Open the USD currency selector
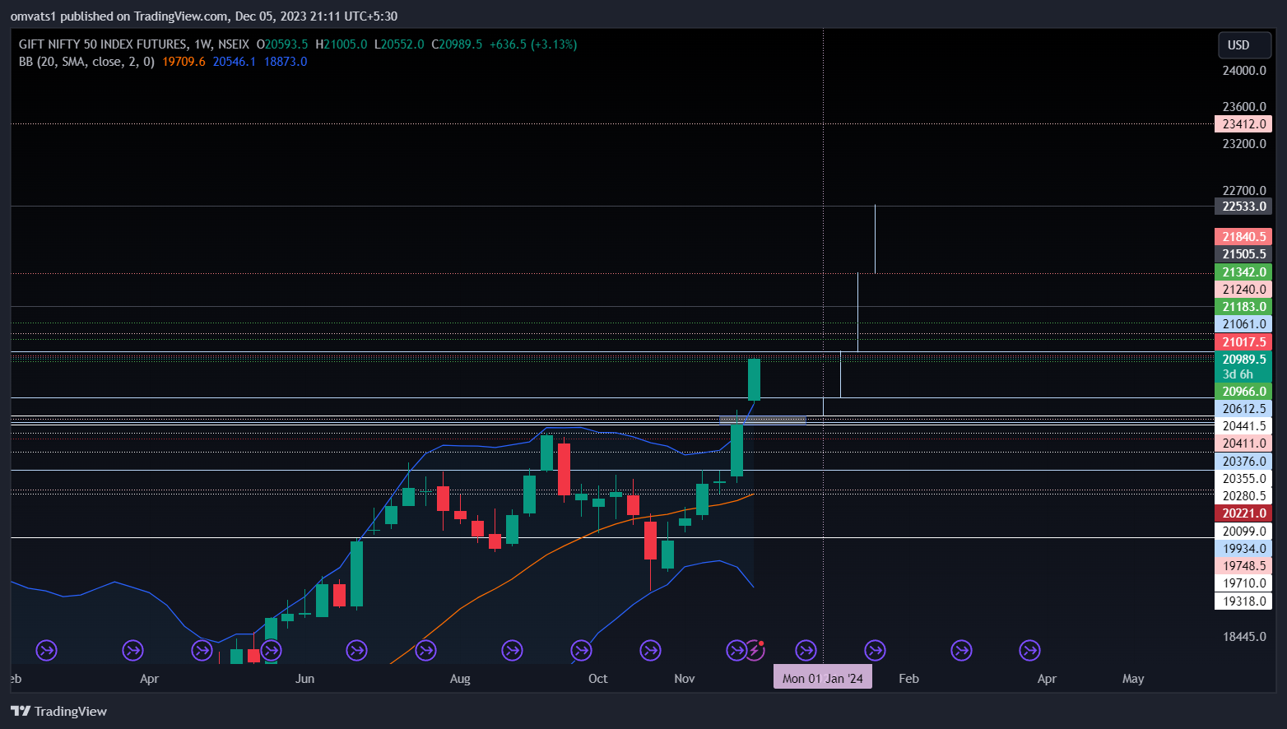Screen dimensions: 1287x729 pyautogui.click(x=1244, y=45)
